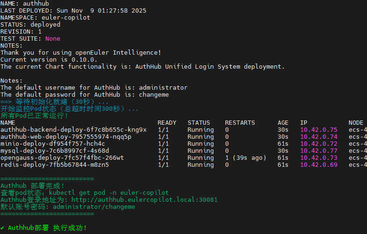Click the pod name minio-deploy-df954f757-hch4c
Image resolution: width=367 pixels, height=234 pixels.
52,144
